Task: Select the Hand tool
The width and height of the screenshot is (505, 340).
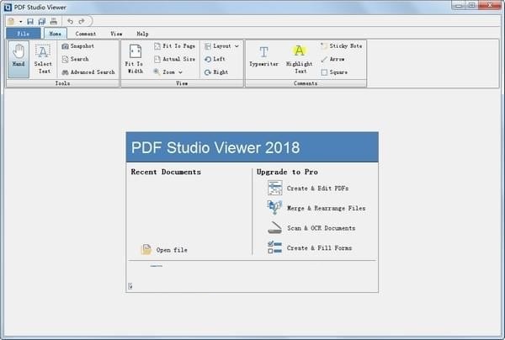Action: coord(19,59)
